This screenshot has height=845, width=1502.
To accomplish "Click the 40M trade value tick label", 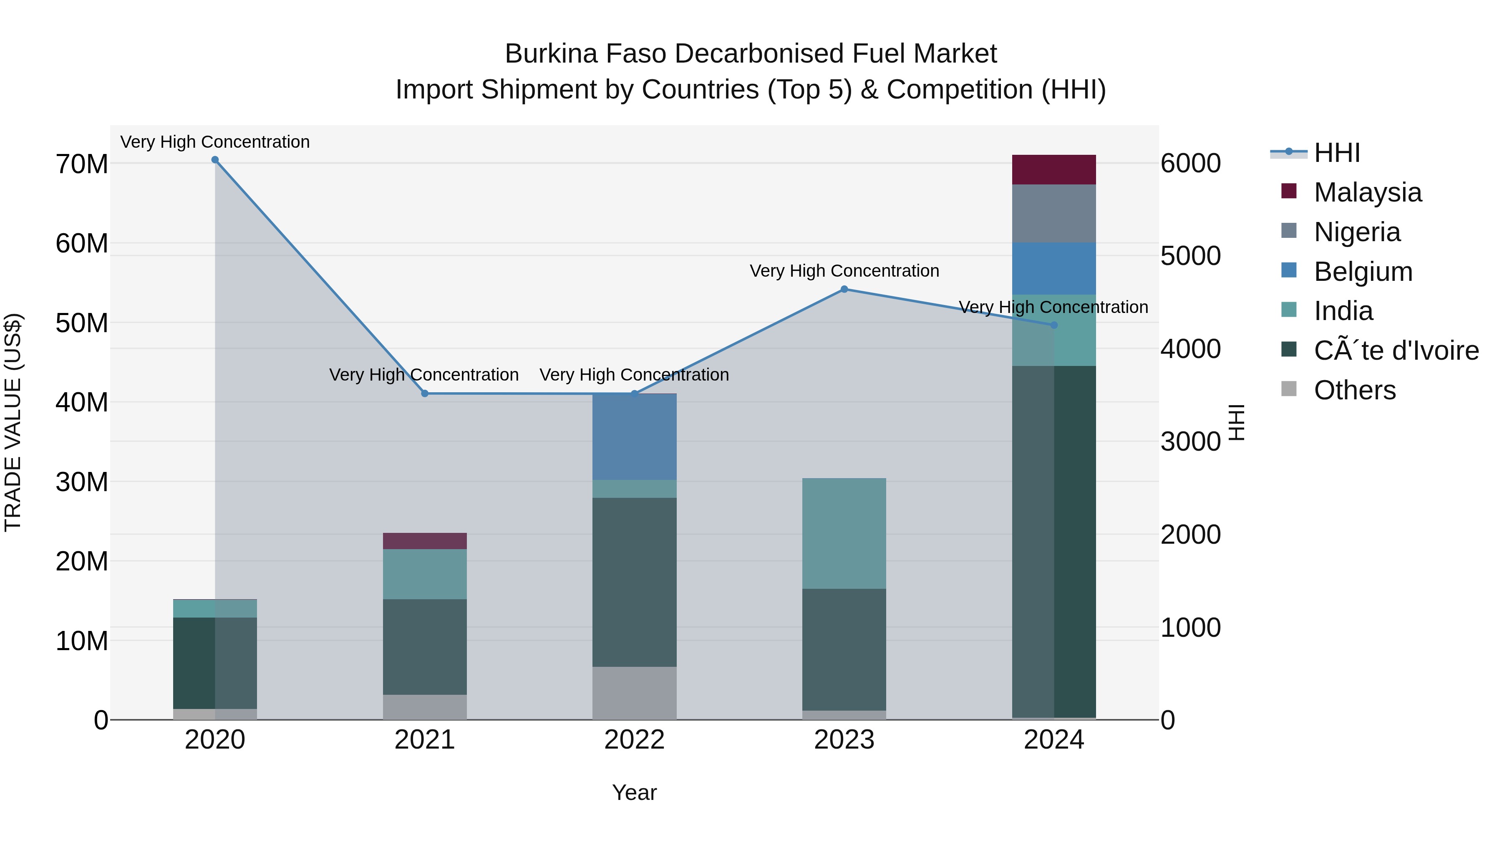I will click(x=82, y=402).
